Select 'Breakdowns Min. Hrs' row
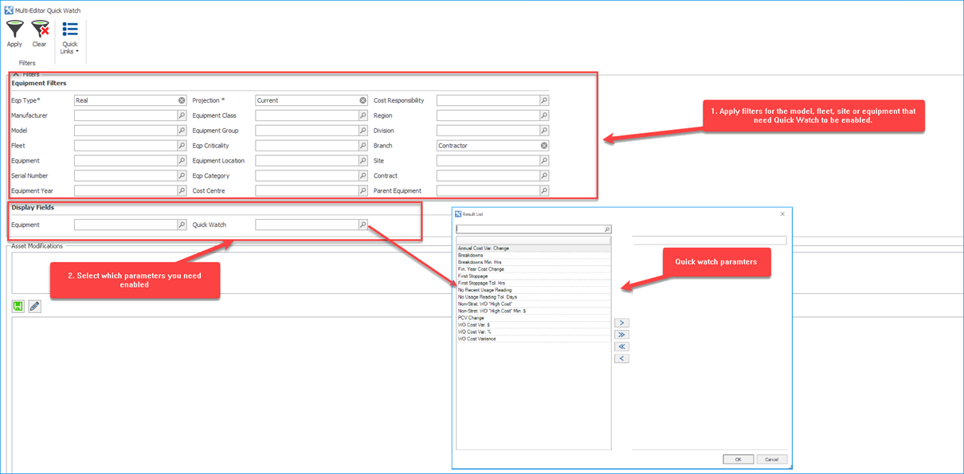 pos(534,262)
